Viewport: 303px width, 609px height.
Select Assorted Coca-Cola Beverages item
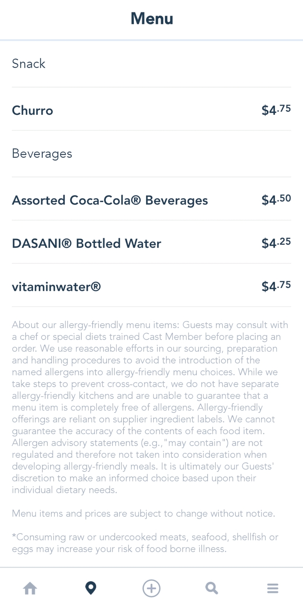coord(110,201)
